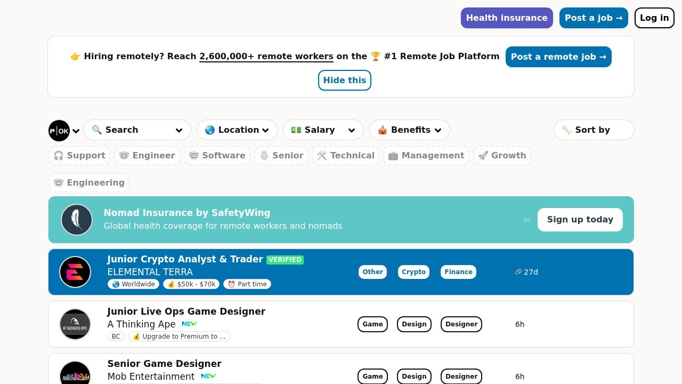This screenshot has width=682, height=384.
Task: Toggle the Growth tag filter
Action: tap(502, 156)
